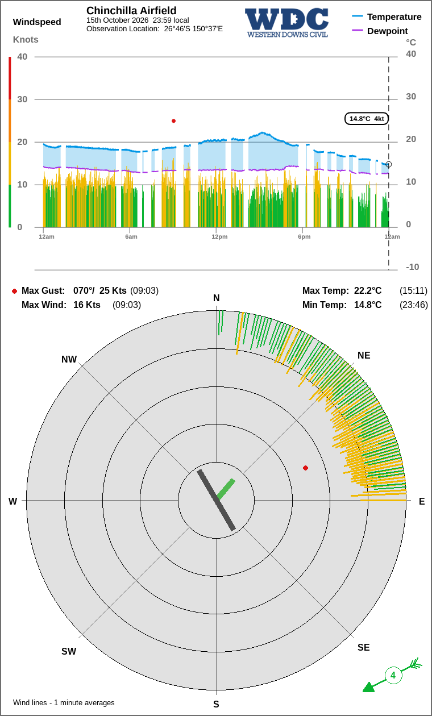Click the 'SW' compass label
The width and height of the screenshot is (432, 716).
(69, 652)
